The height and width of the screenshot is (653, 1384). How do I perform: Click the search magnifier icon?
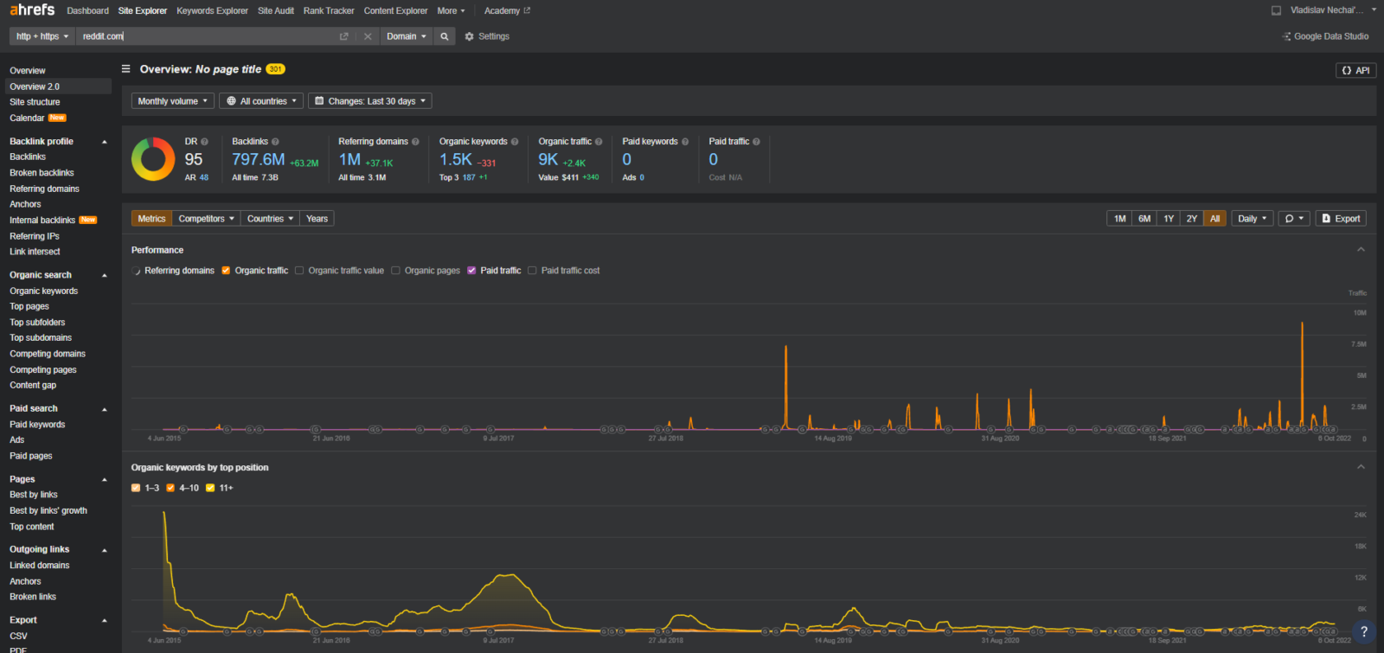click(445, 36)
